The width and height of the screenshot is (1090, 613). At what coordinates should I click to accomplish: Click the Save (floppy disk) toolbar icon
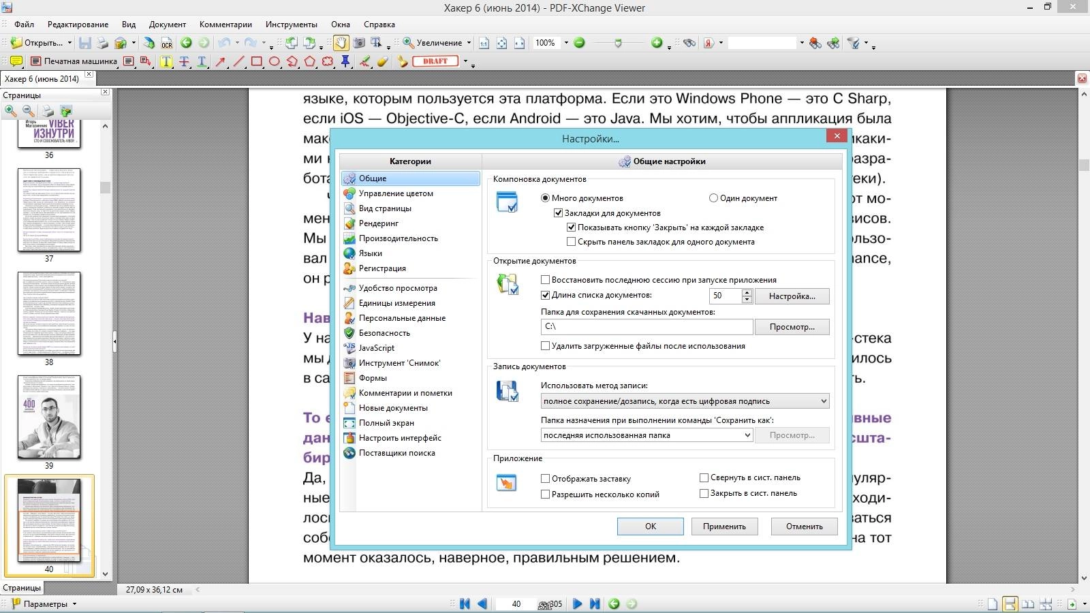click(84, 43)
